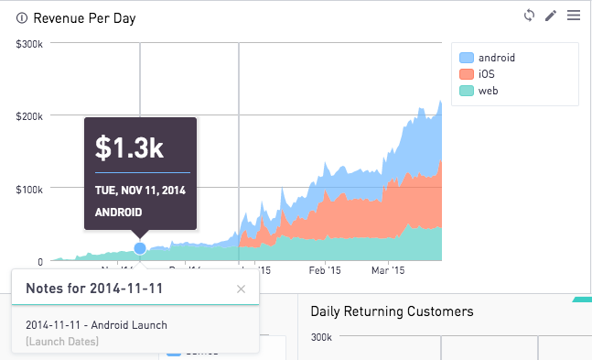Click the info icon beside Revenue Per Day
The image size is (592, 360).
[x=22, y=17]
